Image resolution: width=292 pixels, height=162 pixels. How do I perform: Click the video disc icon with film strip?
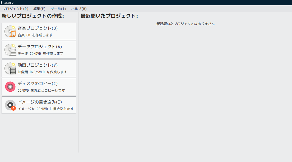pos(10,68)
